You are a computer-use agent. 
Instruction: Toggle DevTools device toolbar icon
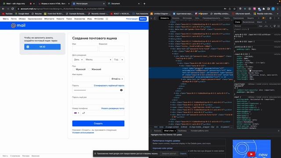155,18
